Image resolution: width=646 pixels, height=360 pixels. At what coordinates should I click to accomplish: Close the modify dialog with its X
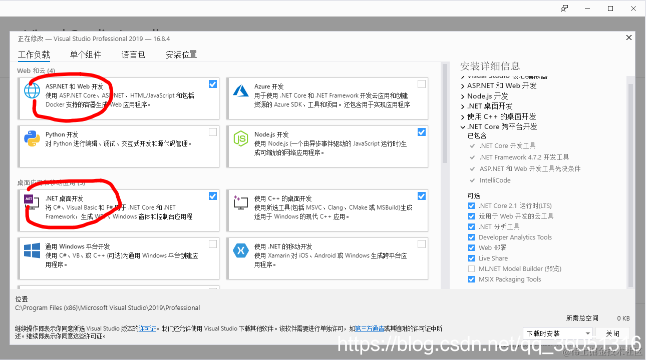tap(629, 37)
